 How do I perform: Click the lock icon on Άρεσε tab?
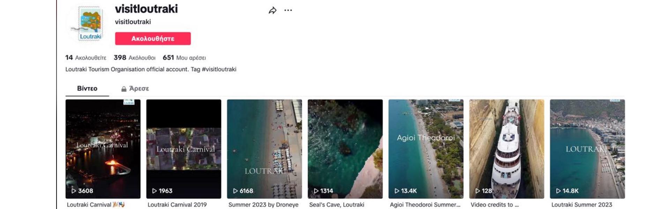[124, 89]
